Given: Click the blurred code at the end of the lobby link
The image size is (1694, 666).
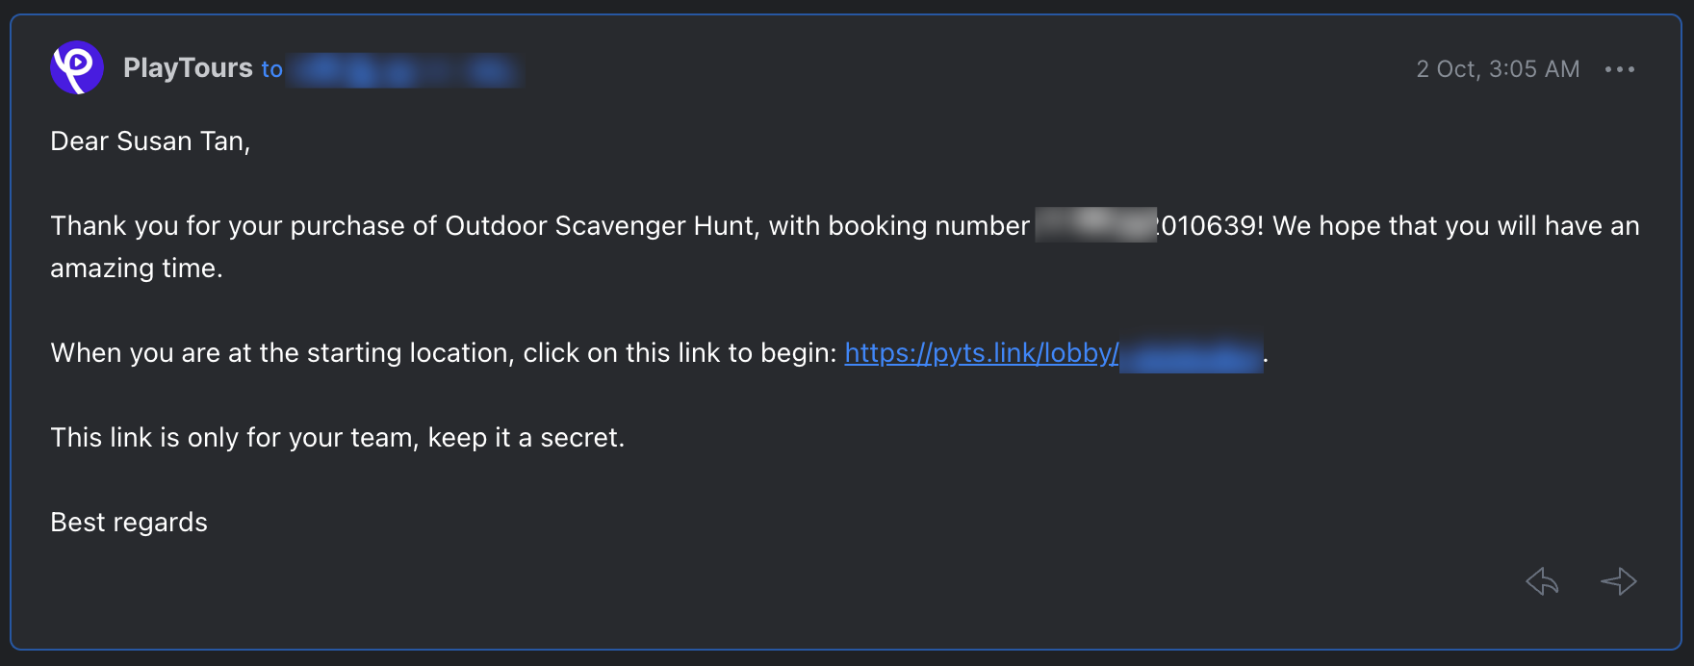Looking at the screenshot, I should tap(1192, 354).
